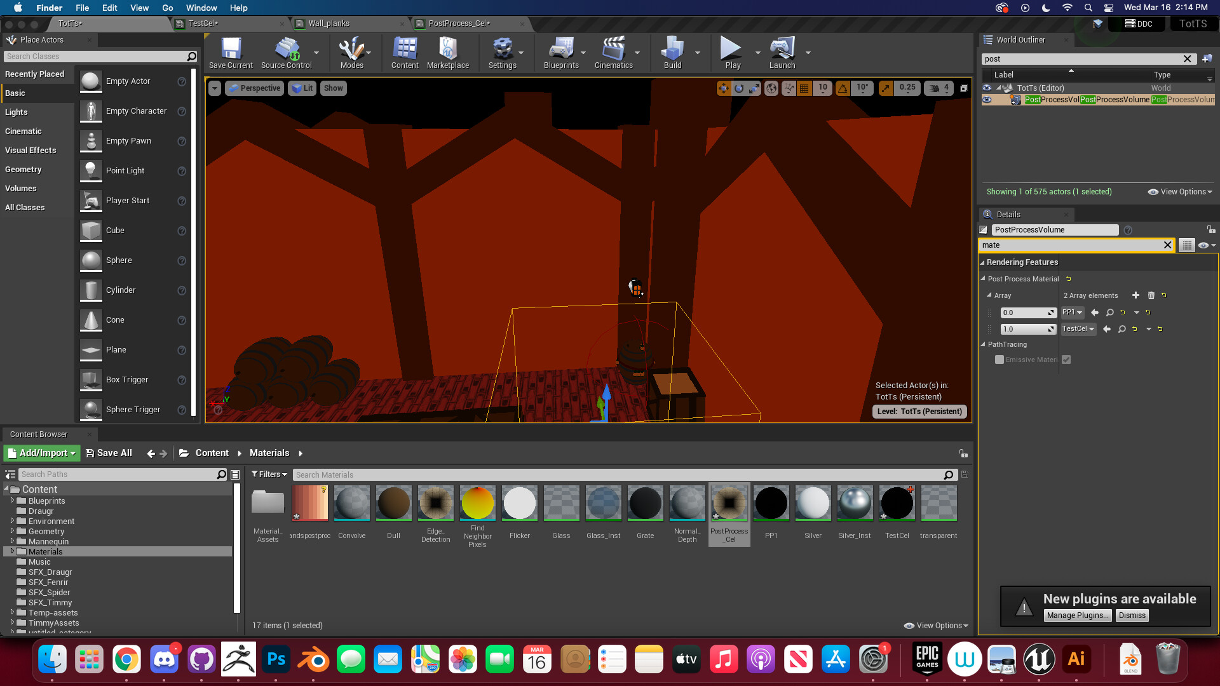Add an element to the Post Process Material array
1220x686 pixels.
click(1135, 295)
